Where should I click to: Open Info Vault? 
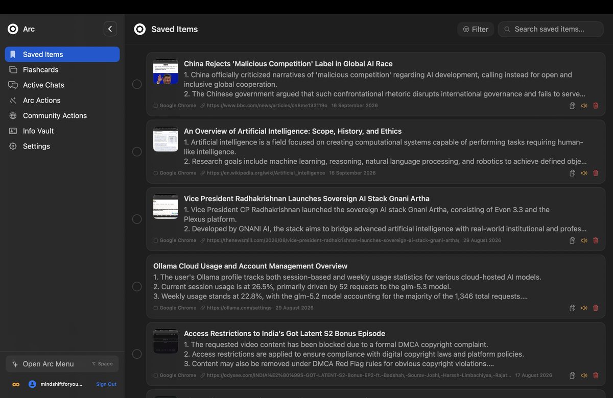coord(62,131)
